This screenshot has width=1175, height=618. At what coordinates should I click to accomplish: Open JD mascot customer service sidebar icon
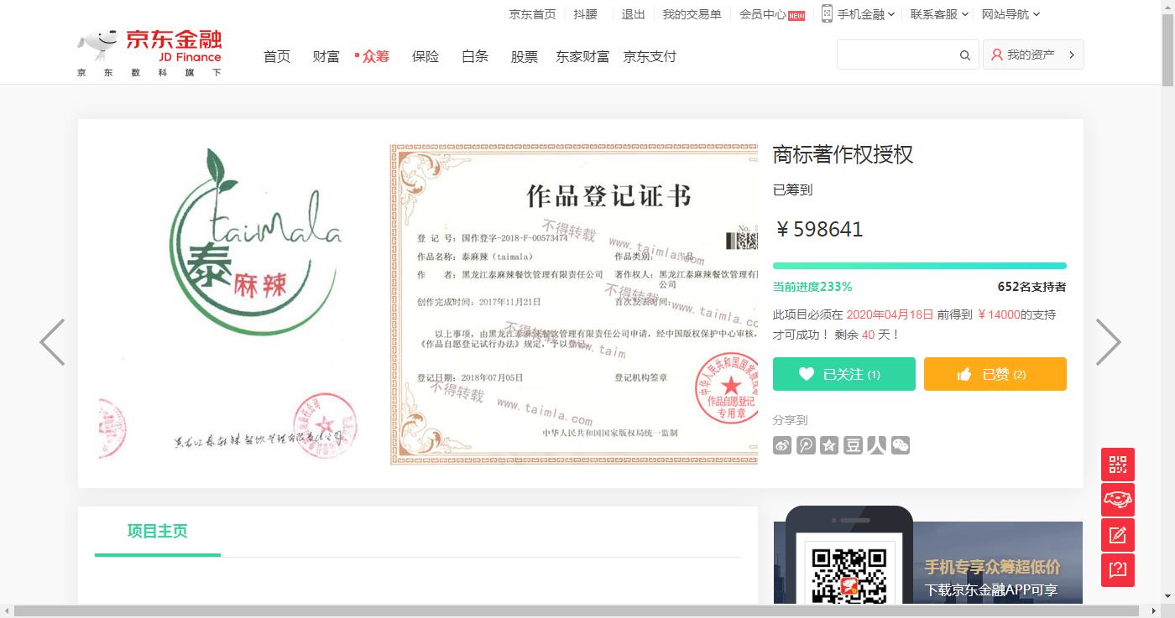[x=1117, y=500]
